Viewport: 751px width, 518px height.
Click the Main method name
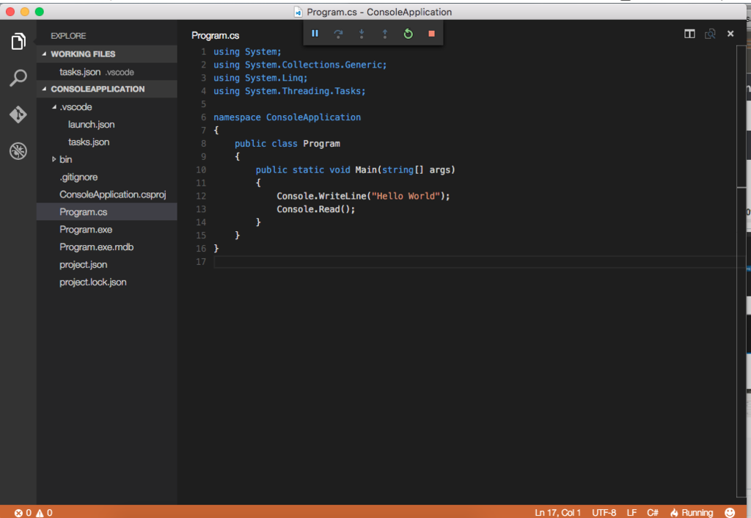(366, 169)
